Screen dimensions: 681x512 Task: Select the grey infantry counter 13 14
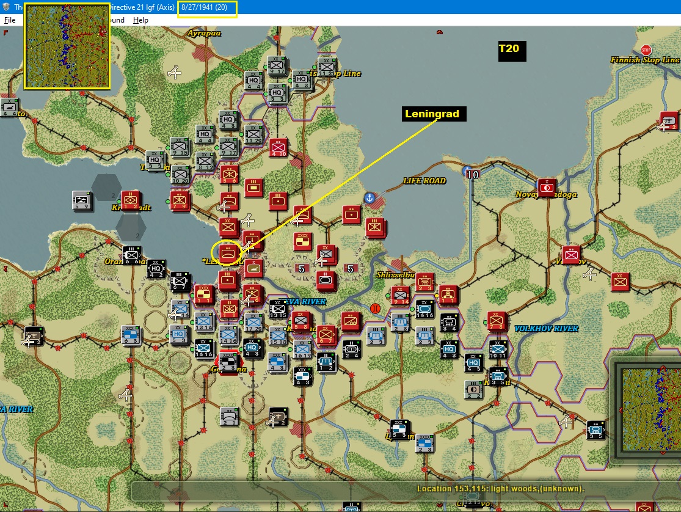[204, 322]
